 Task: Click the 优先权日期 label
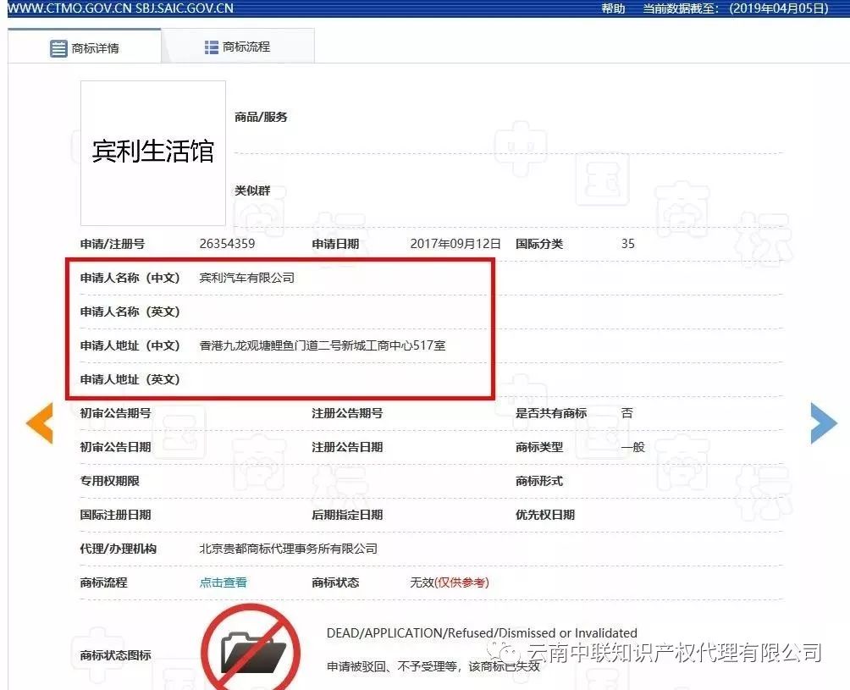point(545,515)
